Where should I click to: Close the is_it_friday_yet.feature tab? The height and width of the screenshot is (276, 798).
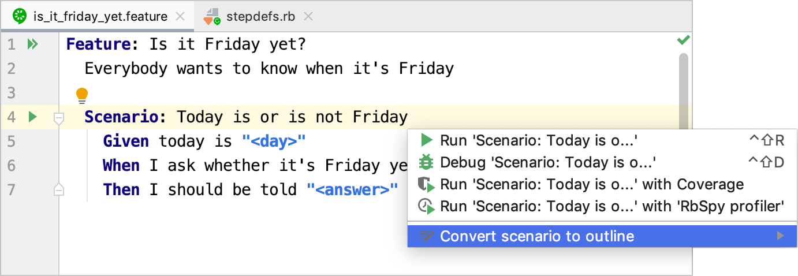click(180, 17)
